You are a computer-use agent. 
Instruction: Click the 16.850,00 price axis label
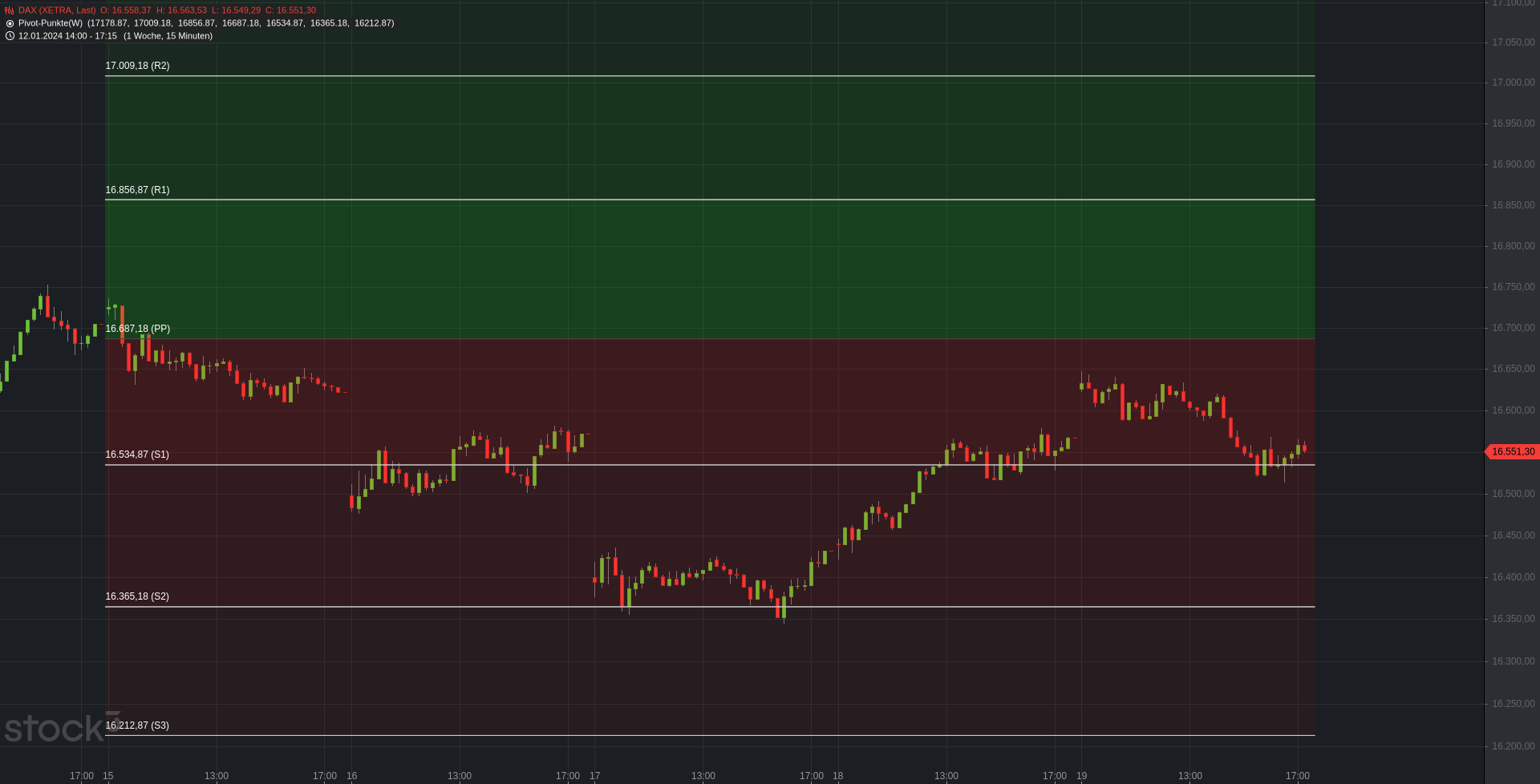click(1513, 205)
